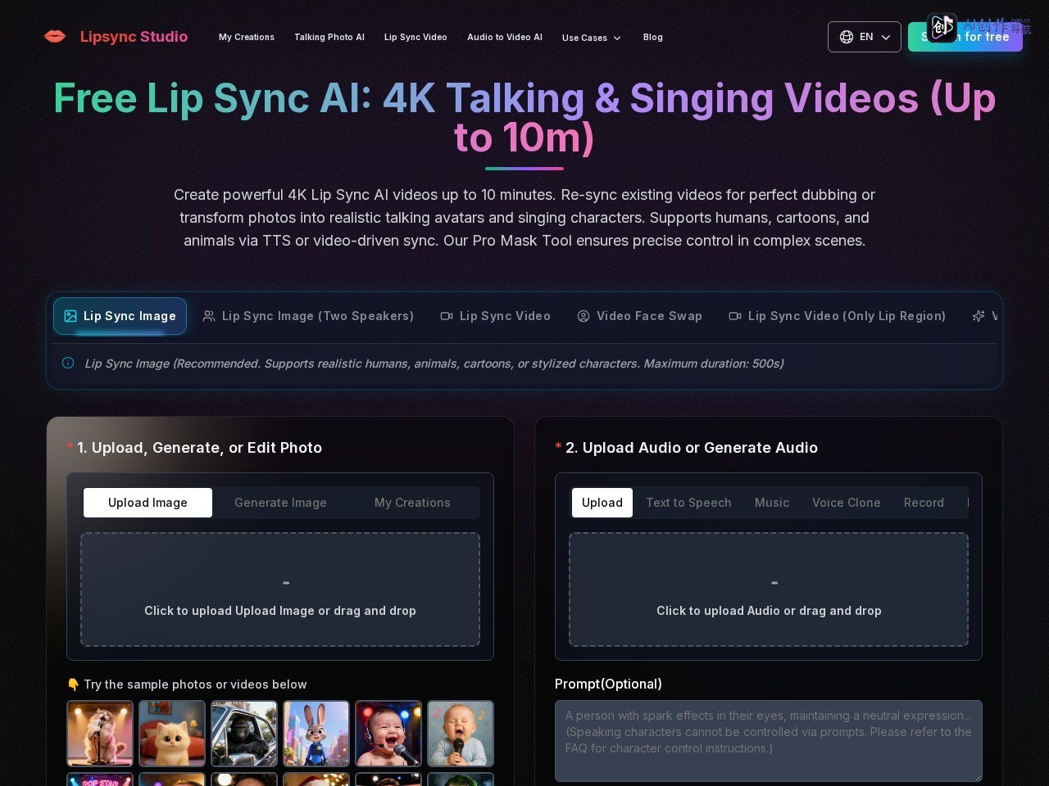Click the two-people icon on Two Speakers tab
1049x786 pixels.
click(x=209, y=316)
